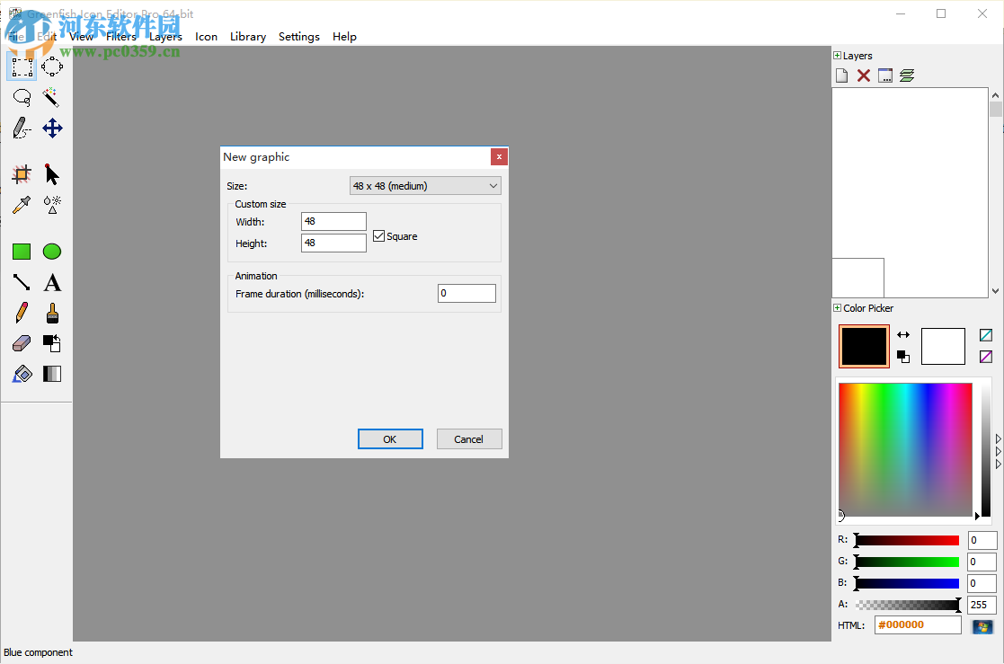Confirm the New graphic dialog with OK
This screenshot has height=664, width=1004.
coord(390,438)
